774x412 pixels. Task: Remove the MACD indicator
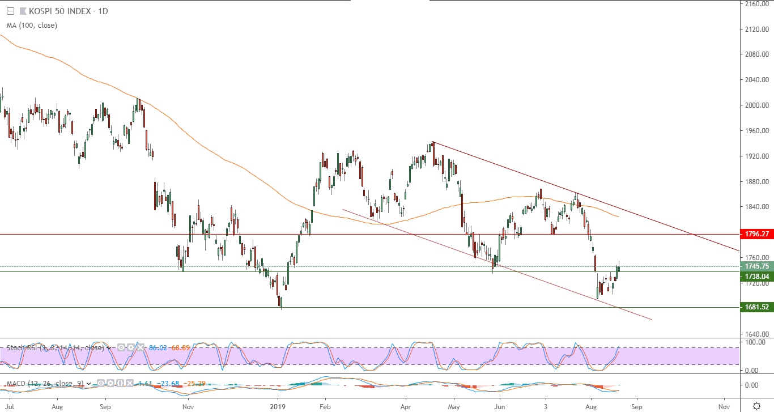pos(130,383)
